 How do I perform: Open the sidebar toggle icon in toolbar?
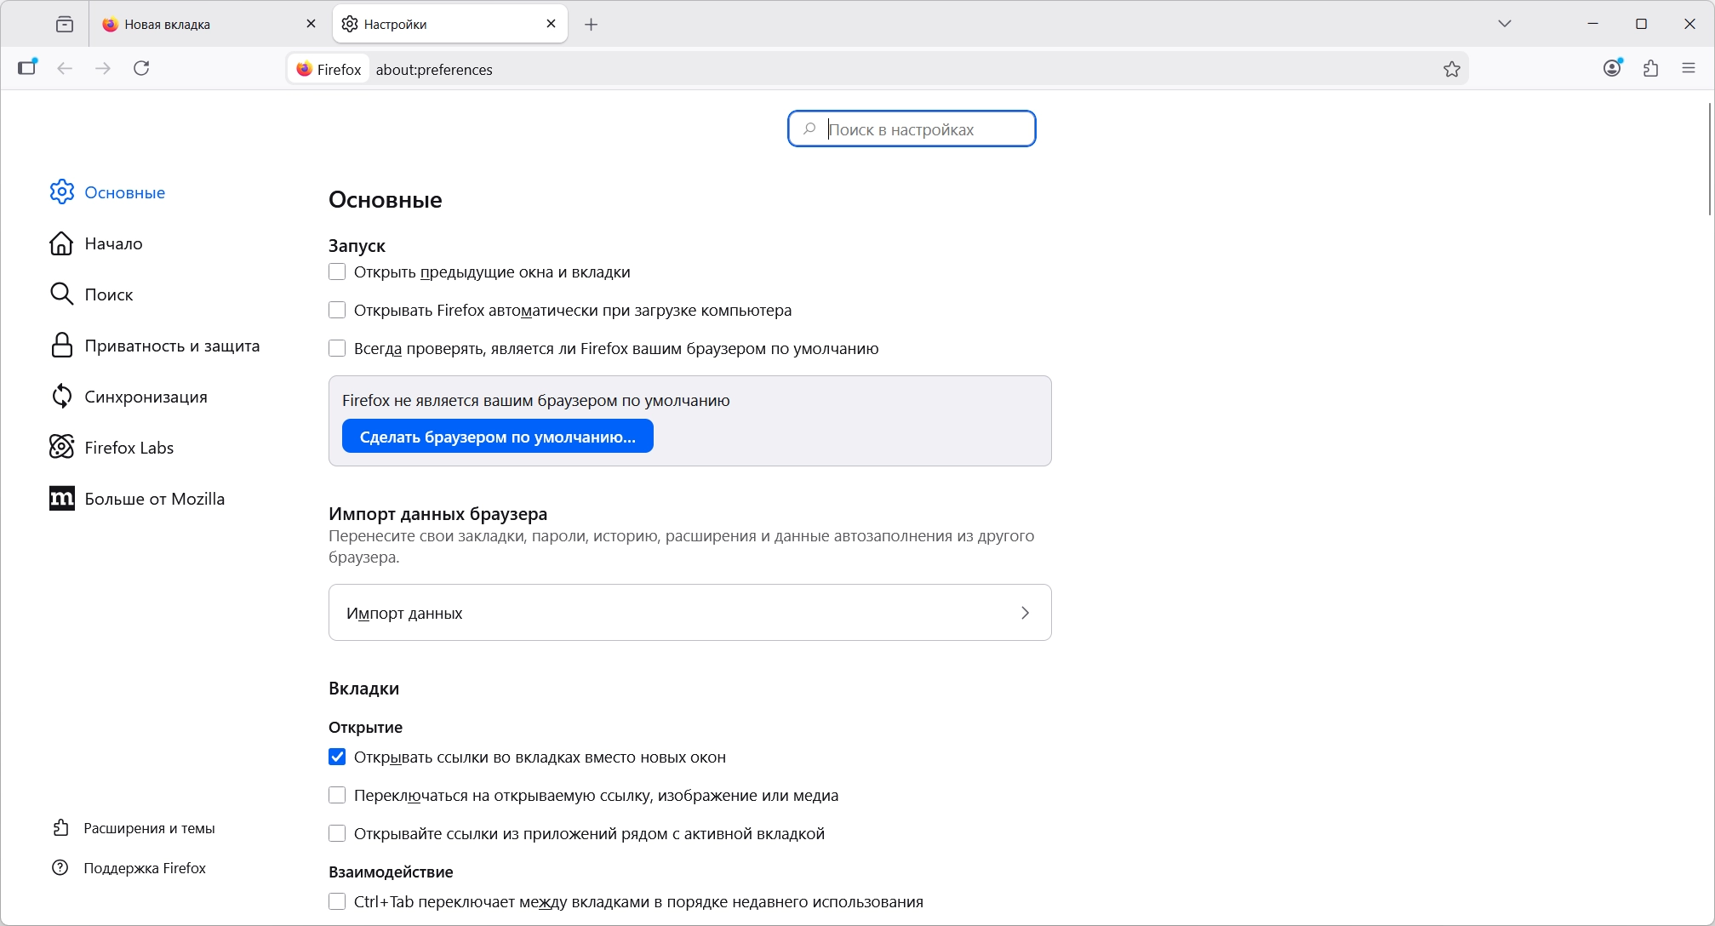click(27, 67)
